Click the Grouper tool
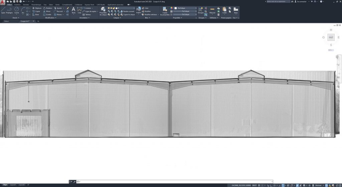Image resolution: width=342 pixels, height=187 pixels. [201, 10]
